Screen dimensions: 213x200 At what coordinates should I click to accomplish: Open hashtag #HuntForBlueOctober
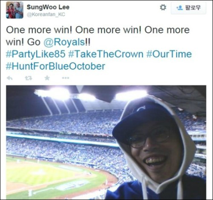click(55, 66)
